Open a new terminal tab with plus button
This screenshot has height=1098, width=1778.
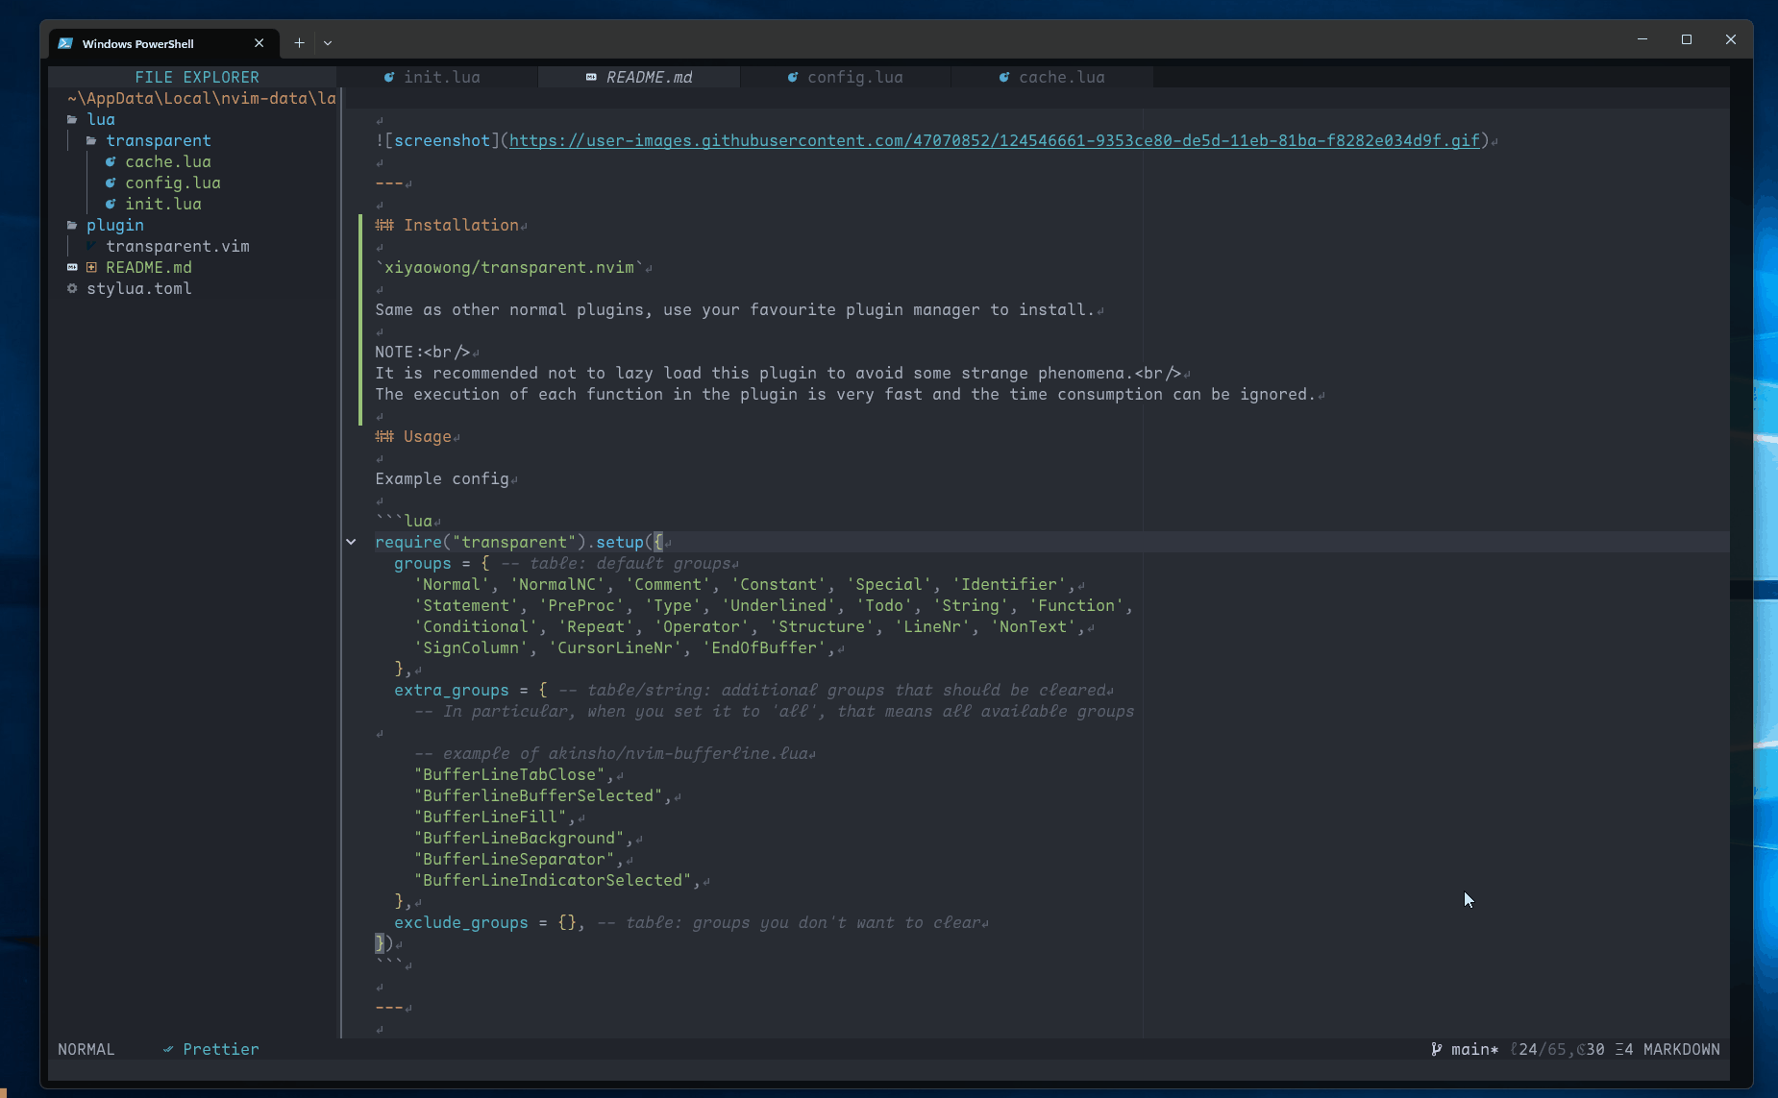299,43
